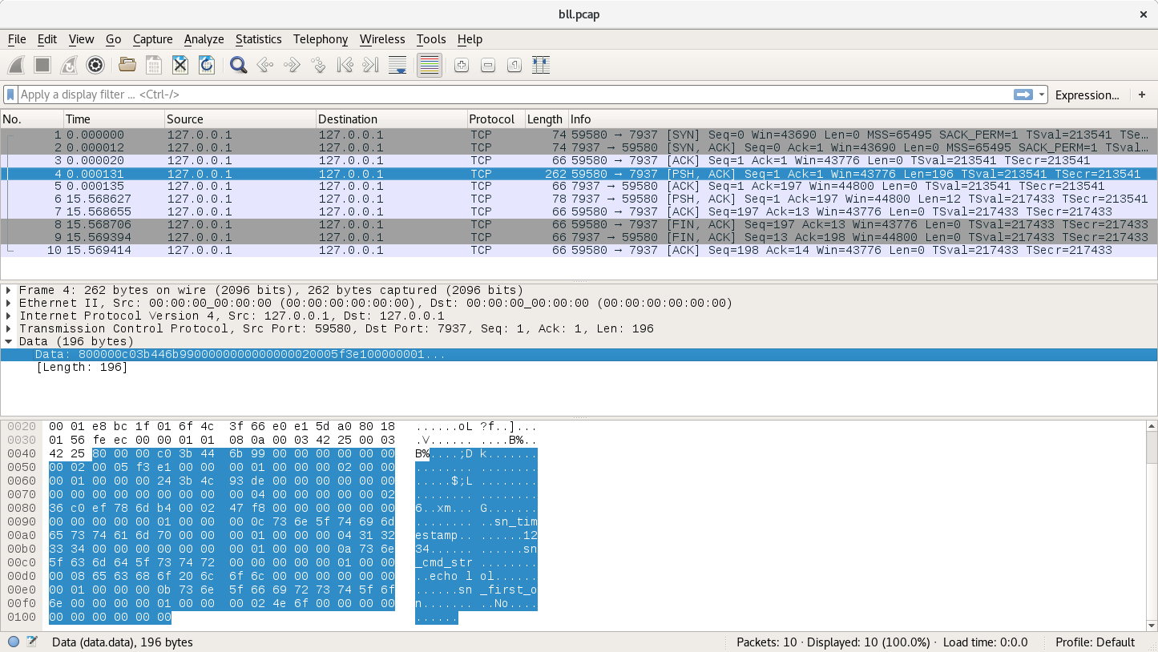This screenshot has width=1158, height=652.
Task: Click the Zoom out minus icon
Action: click(x=488, y=66)
